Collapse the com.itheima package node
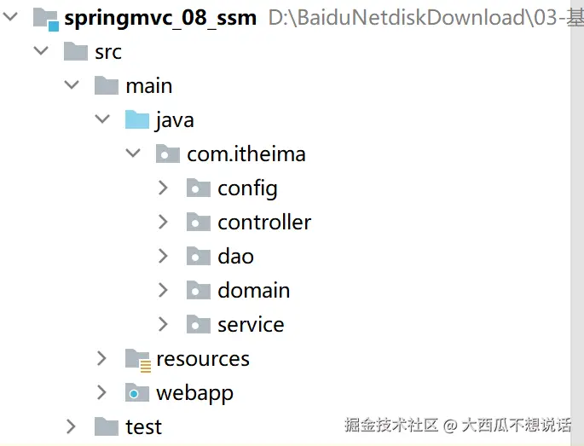The height and width of the screenshot is (446, 584). 133,153
